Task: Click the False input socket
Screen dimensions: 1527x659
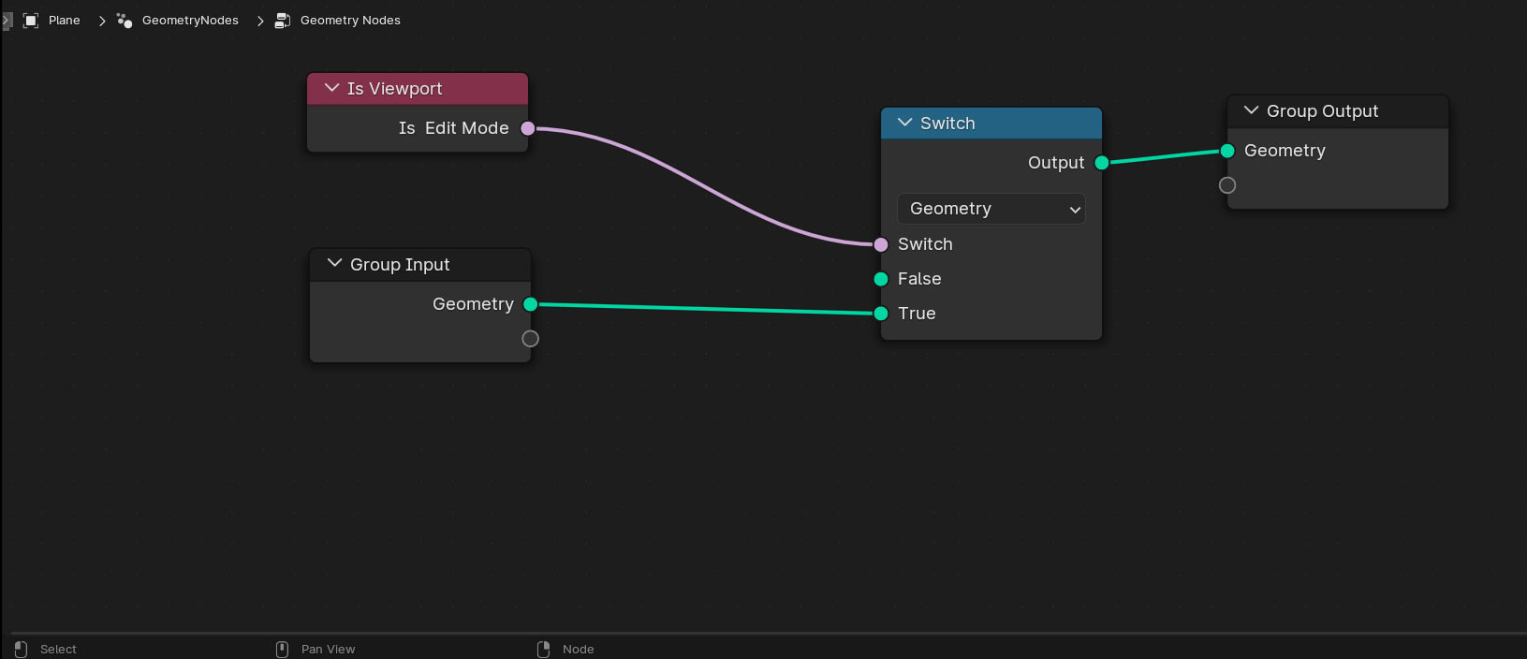Action: pos(881,279)
